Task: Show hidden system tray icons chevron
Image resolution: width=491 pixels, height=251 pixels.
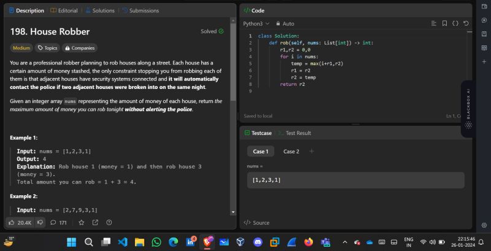Action: [x=345, y=242]
